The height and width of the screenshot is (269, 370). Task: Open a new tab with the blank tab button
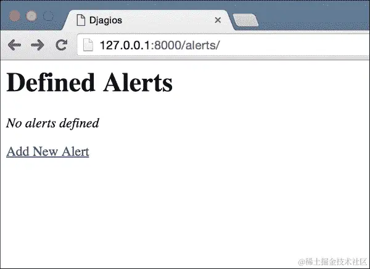coord(245,20)
